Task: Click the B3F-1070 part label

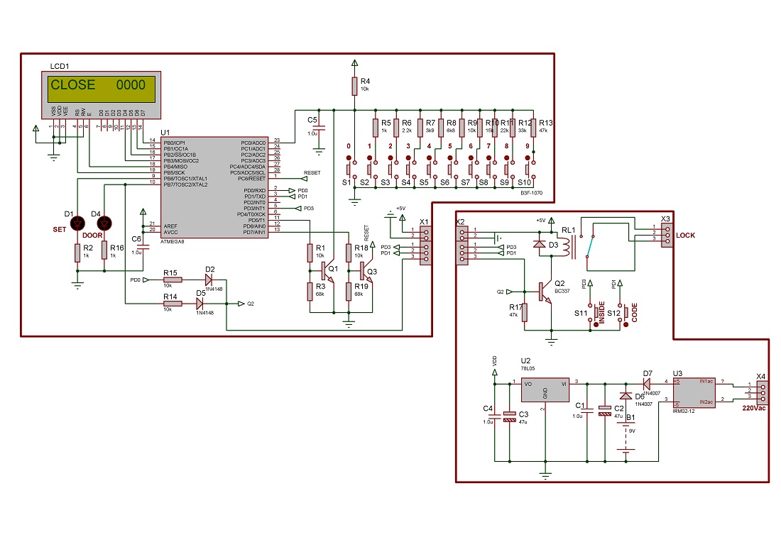Action: 532,193
